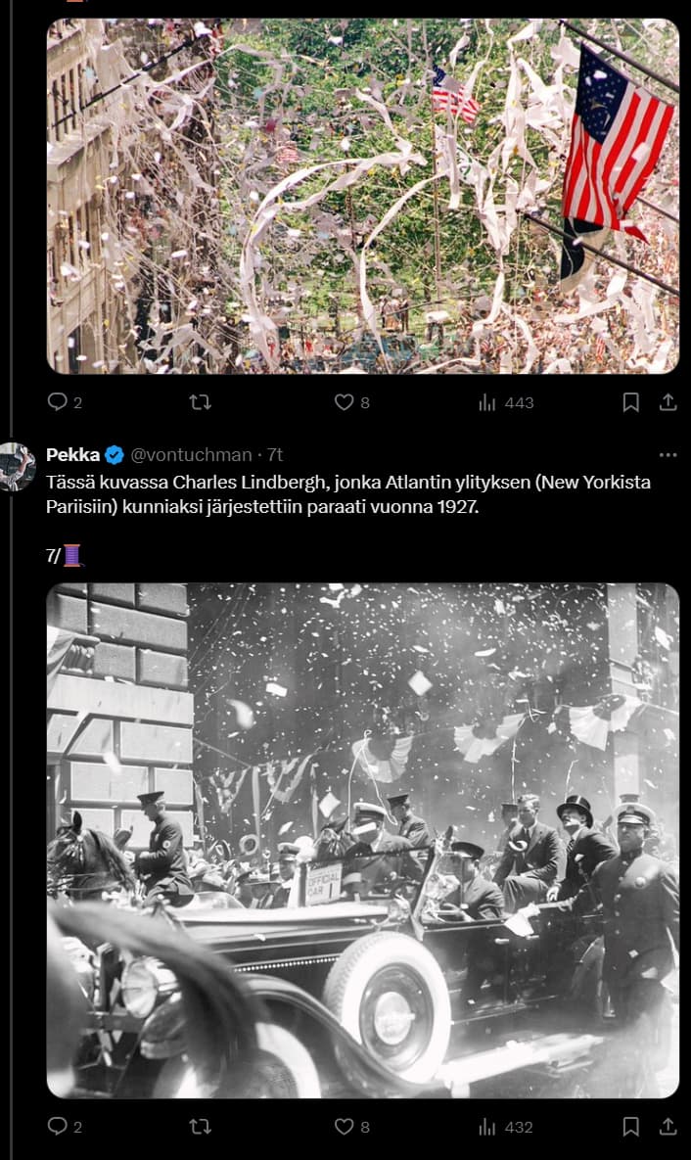
Task: View analytics showing 432 views
Action: point(506,1126)
